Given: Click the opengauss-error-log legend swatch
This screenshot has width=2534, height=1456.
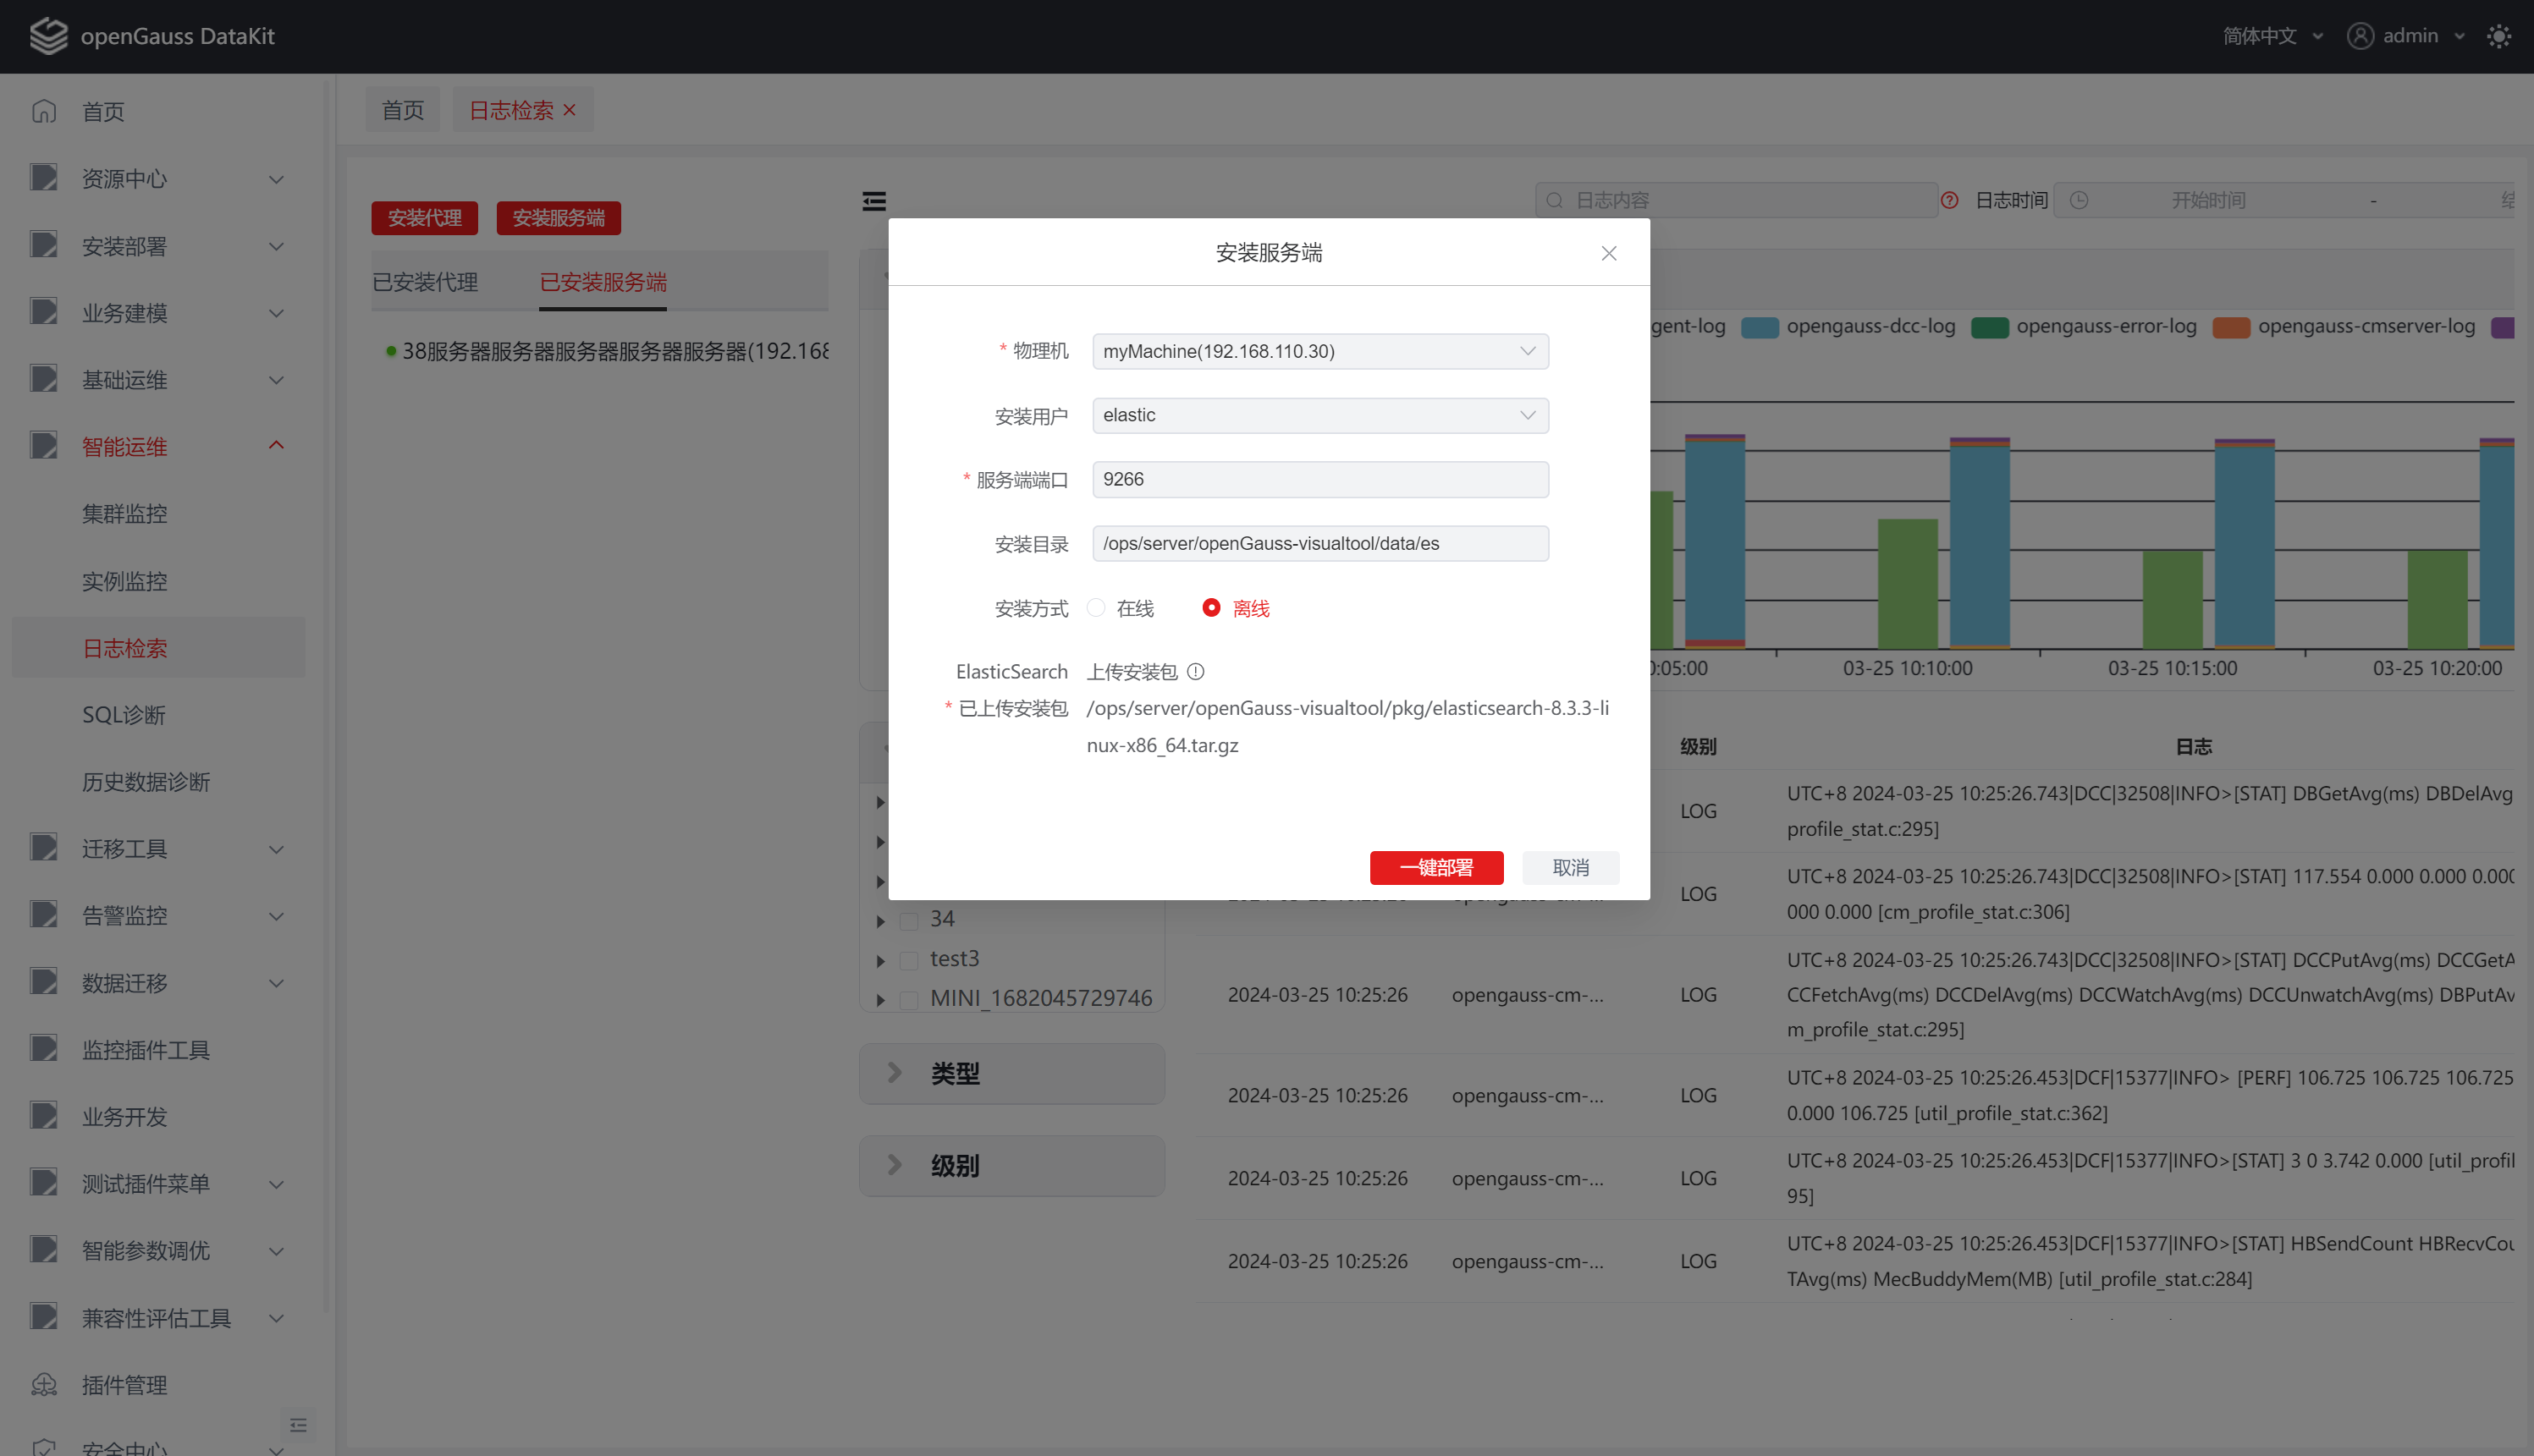Looking at the screenshot, I should [1989, 327].
